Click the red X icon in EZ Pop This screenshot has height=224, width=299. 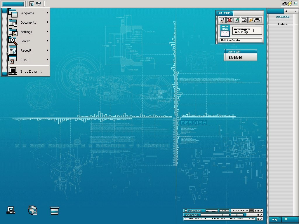coord(230,20)
